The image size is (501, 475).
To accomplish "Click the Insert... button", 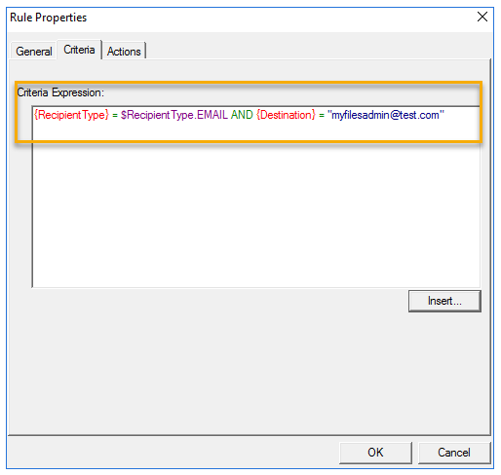I will [x=444, y=301].
